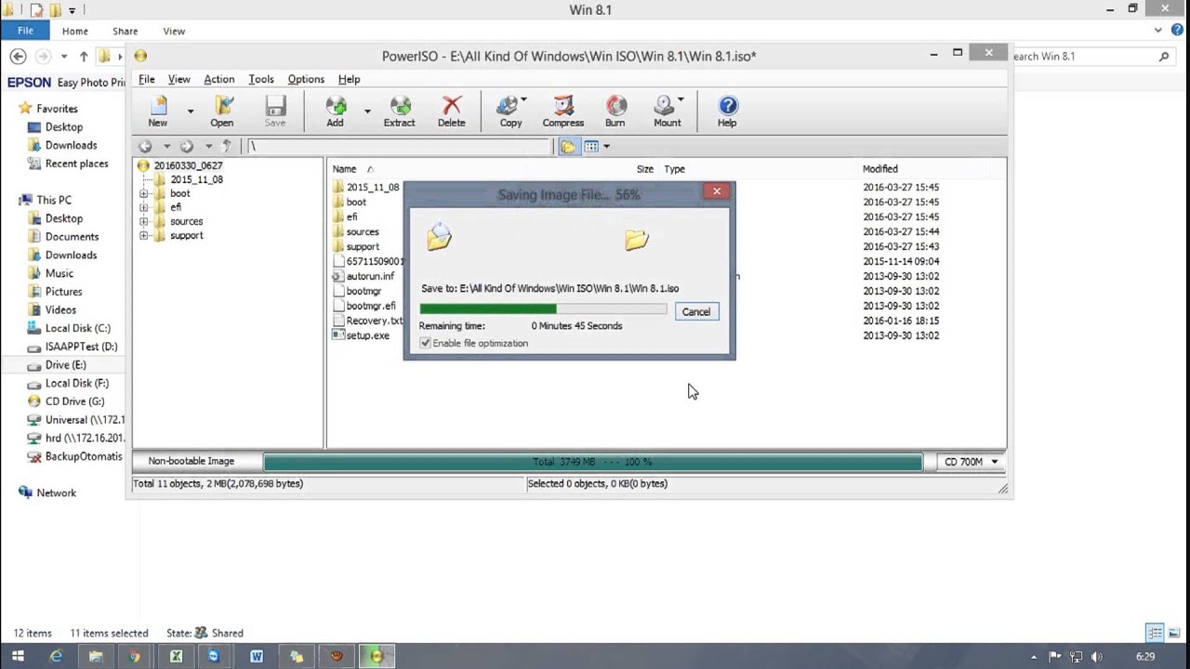This screenshot has height=669, width=1190.
Task: Click the up one level arrow
Action: 226,146
